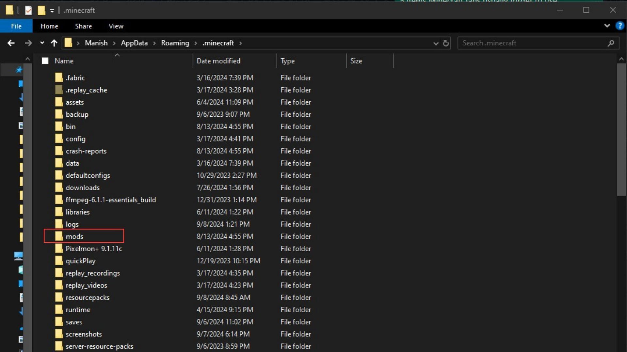Image resolution: width=627 pixels, height=352 pixels.
Task: Select the replay_videos folder name
Action: click(x=86, y=286)
